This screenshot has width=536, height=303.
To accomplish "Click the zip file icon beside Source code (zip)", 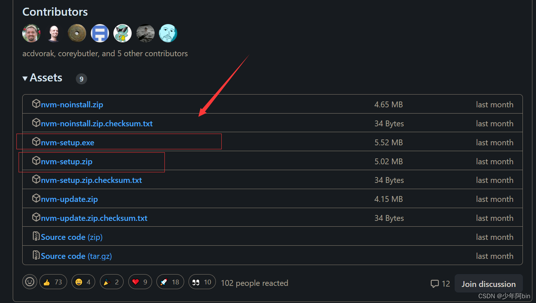I will coord(36,237).
